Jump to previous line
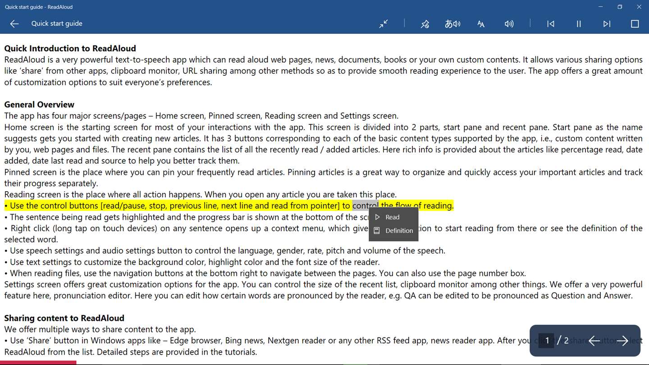The image size is (649, 365). pyautogui.click(x=551, y=24)
